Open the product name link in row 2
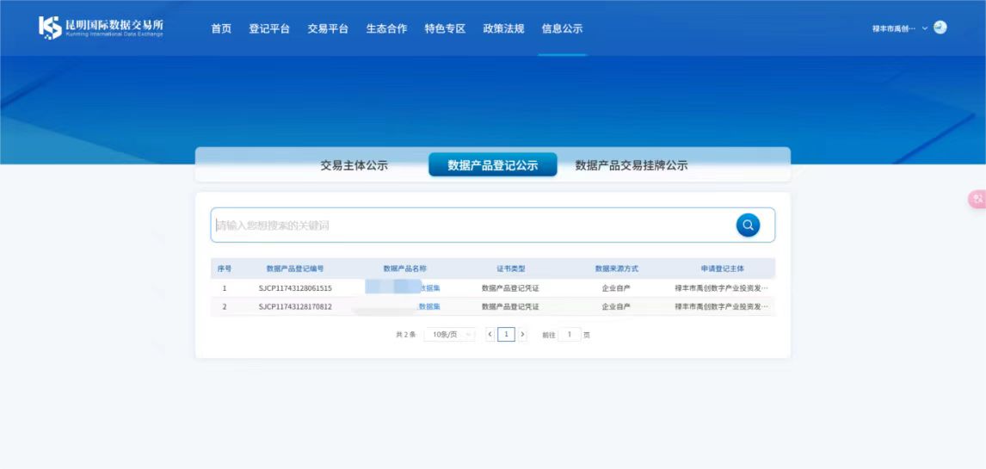This screenshot has height=469, width=986. (x=428, y=306)
